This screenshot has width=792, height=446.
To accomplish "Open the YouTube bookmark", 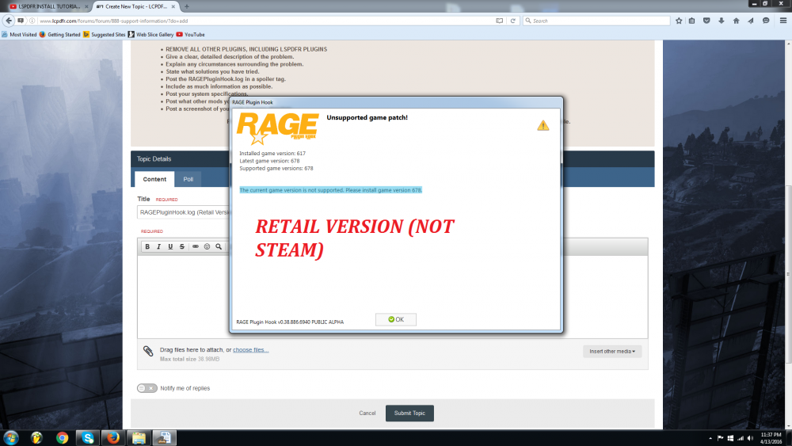I will click(190, 34).
